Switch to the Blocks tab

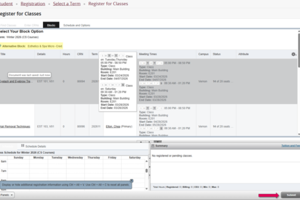click(51, 25)
